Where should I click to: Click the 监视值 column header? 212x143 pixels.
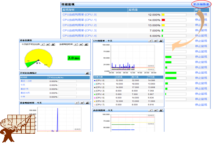coord(161,10)
